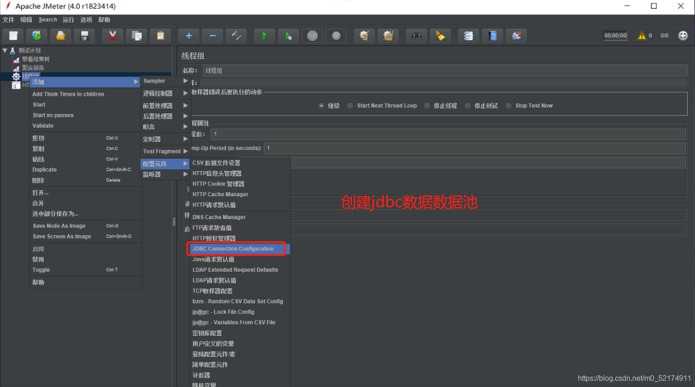The width and height of the screenshot is (695, 387).
Task: Select the thread group gear icon in tree
Action: pos(16,76)
